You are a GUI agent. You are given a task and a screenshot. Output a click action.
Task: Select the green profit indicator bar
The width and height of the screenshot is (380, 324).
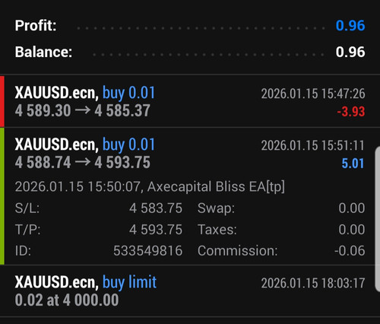pyautogui.click(x=2, y=196)
